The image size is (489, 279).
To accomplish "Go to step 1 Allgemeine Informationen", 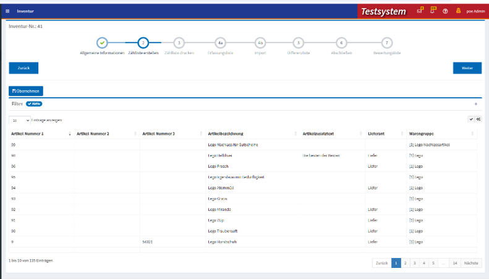I will click(102, 43).
